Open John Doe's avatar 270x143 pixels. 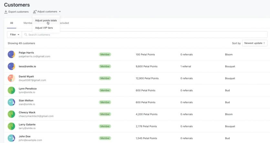coord(11,138)
